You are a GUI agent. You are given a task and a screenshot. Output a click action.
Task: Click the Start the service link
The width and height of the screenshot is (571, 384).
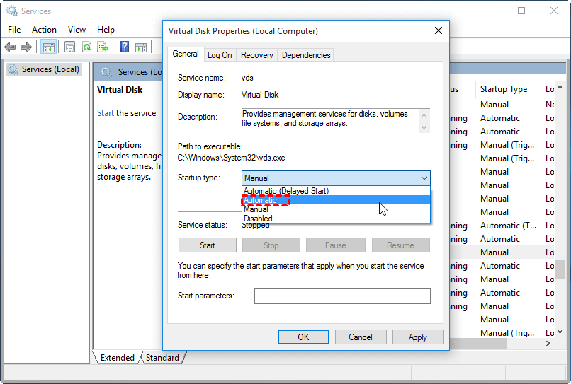(106, 113)
